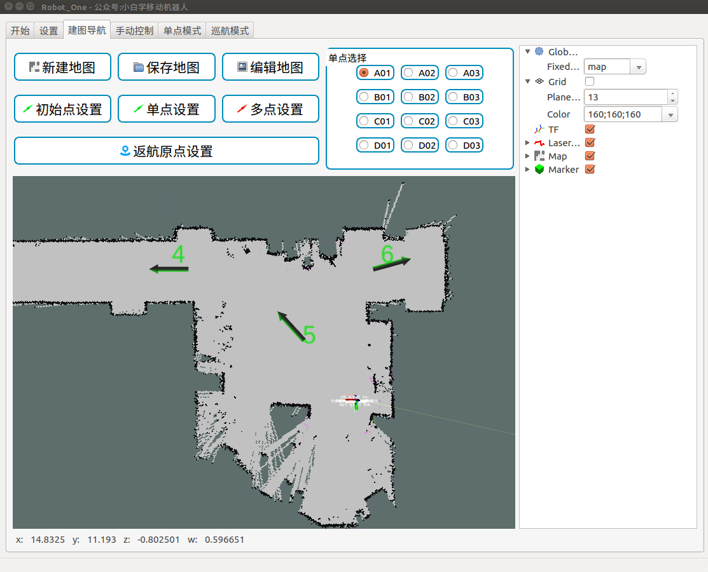Click the 编辑地图 button
Image resolution: width=708 pixels, height=572 pixels.
pyautogui.click(x=270, y=67)
